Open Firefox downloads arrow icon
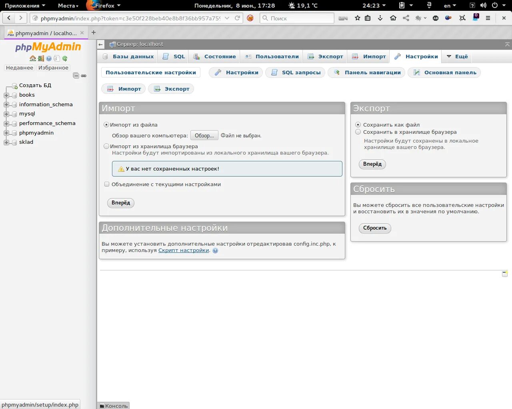512x409 pixels. pyautogui.click(x=380, y=18)
